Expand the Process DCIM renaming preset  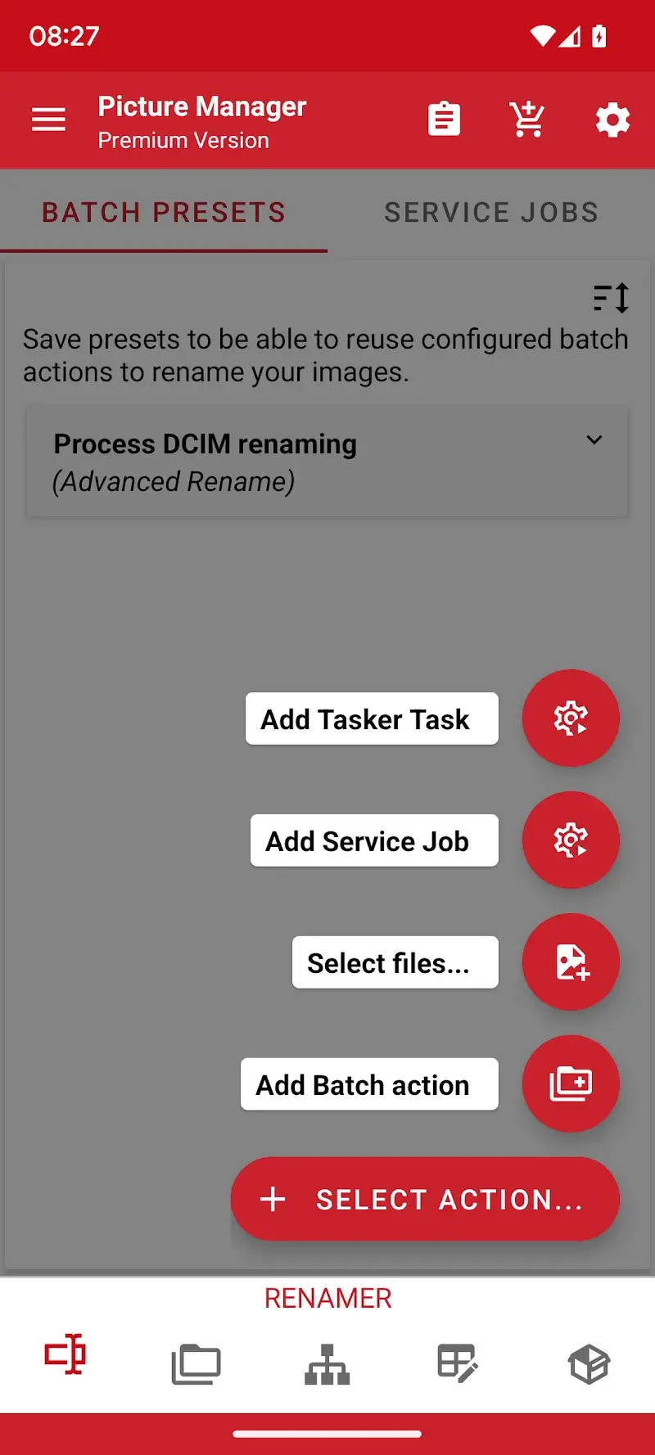(x=594, y=440)
